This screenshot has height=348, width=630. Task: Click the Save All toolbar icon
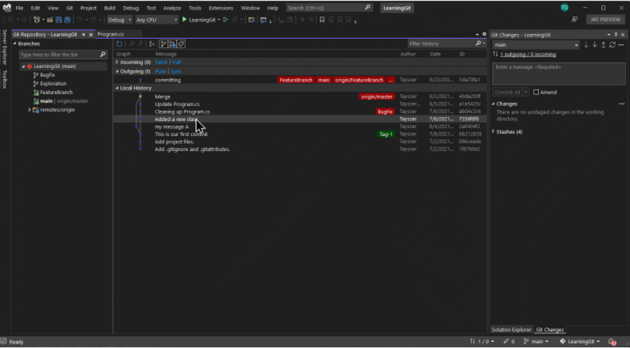67,20
